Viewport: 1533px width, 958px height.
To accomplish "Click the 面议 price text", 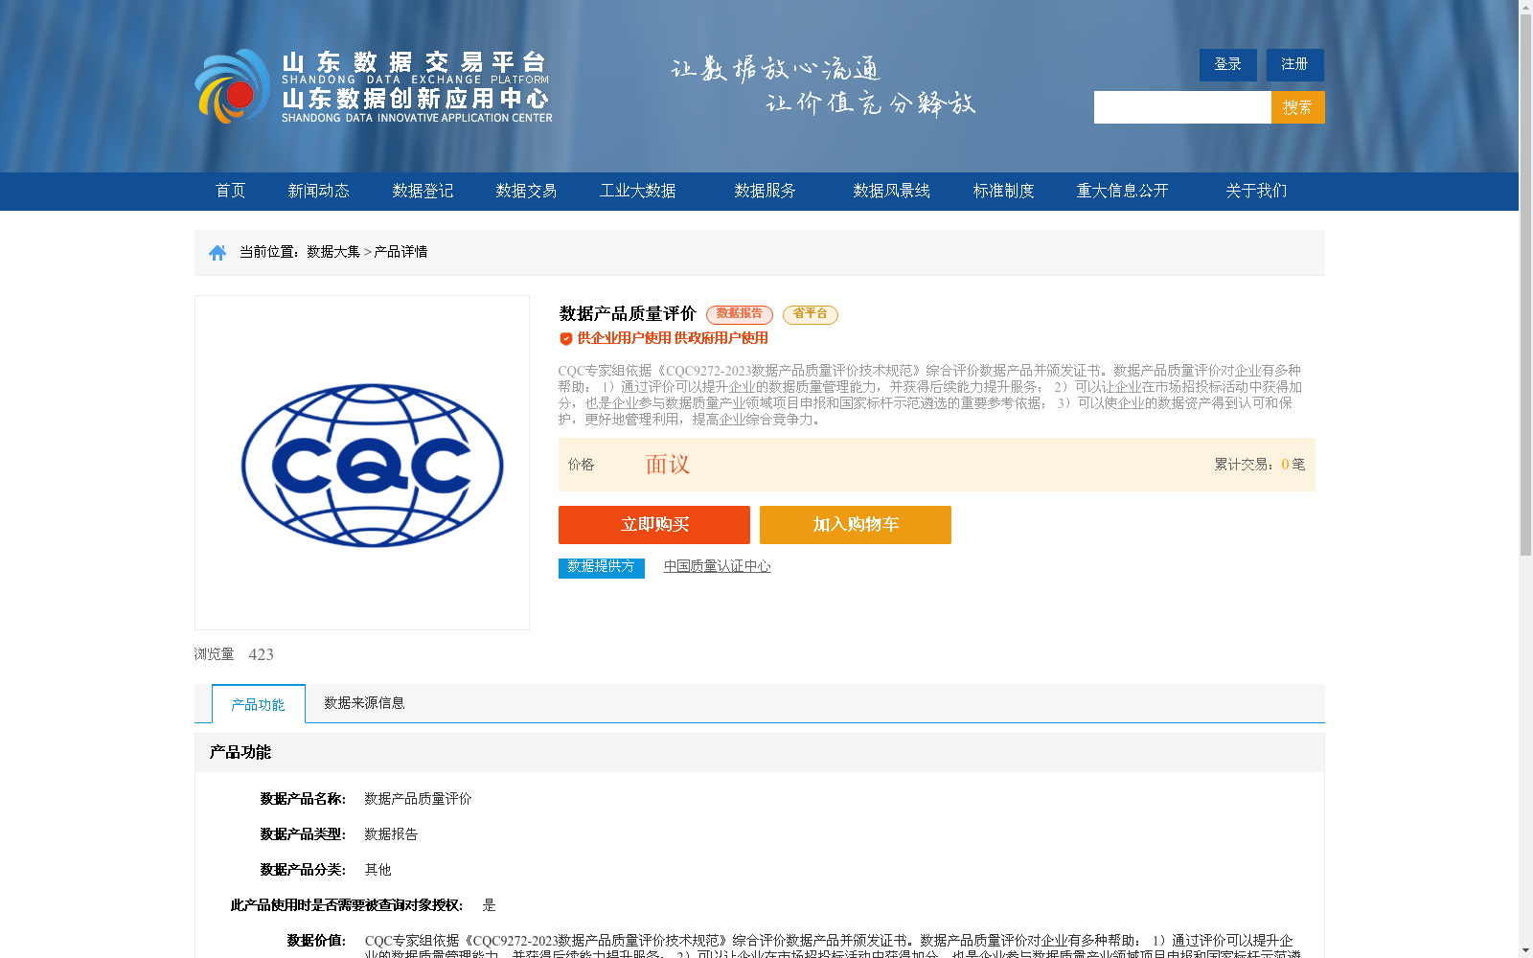I will (x=668, y=465).
